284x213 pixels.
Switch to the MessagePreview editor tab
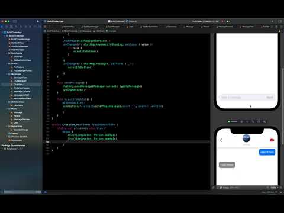225,27
